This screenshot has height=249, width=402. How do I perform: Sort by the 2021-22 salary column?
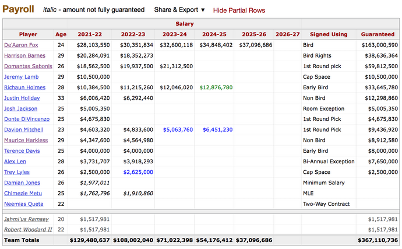point(90,34)
